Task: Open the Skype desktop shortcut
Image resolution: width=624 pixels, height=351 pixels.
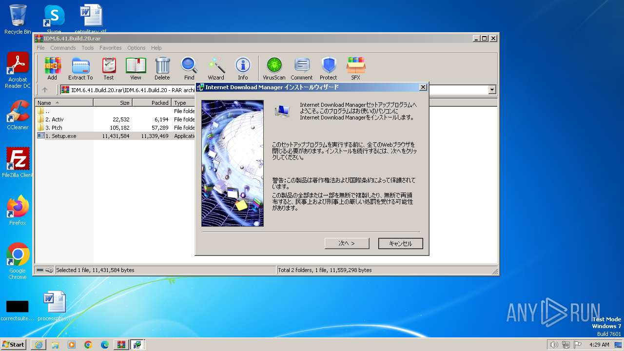Action: (x=54, y=19)
